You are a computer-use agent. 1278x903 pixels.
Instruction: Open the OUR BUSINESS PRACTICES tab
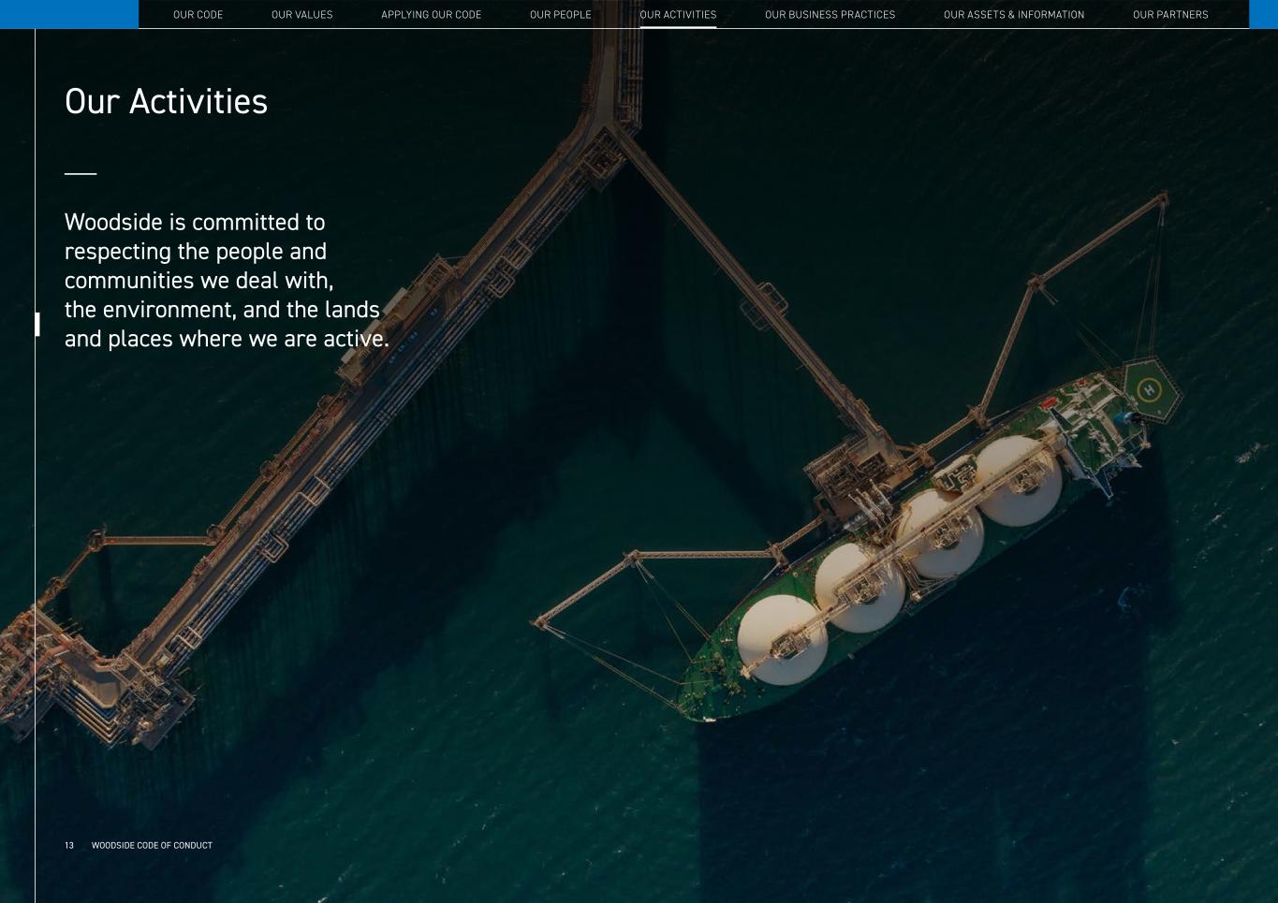[830, 15]
